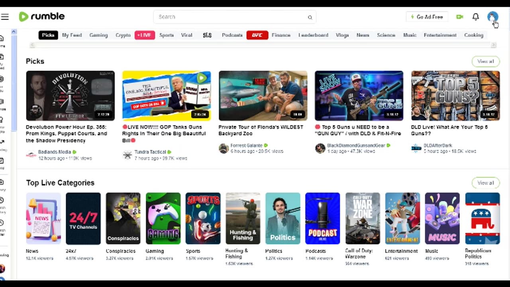This screenshot has height=287, width=510.
Task: Click the Tundra Tactical channel avatar
Action: tap(127, 155)
